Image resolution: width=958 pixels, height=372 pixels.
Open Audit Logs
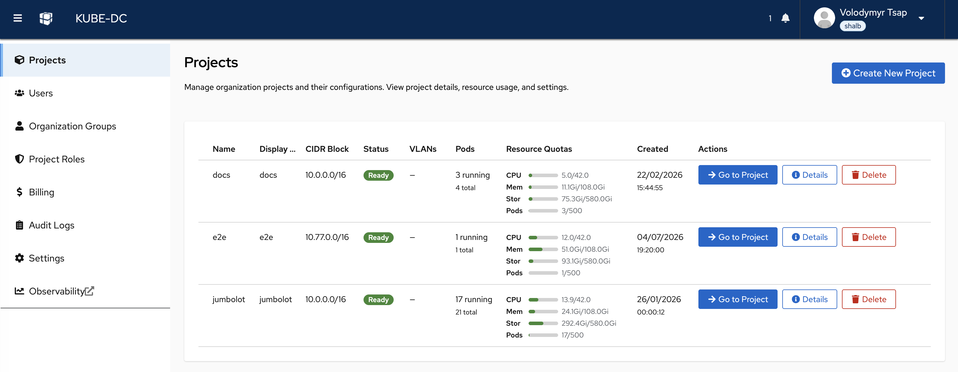[x=86, y=225]
